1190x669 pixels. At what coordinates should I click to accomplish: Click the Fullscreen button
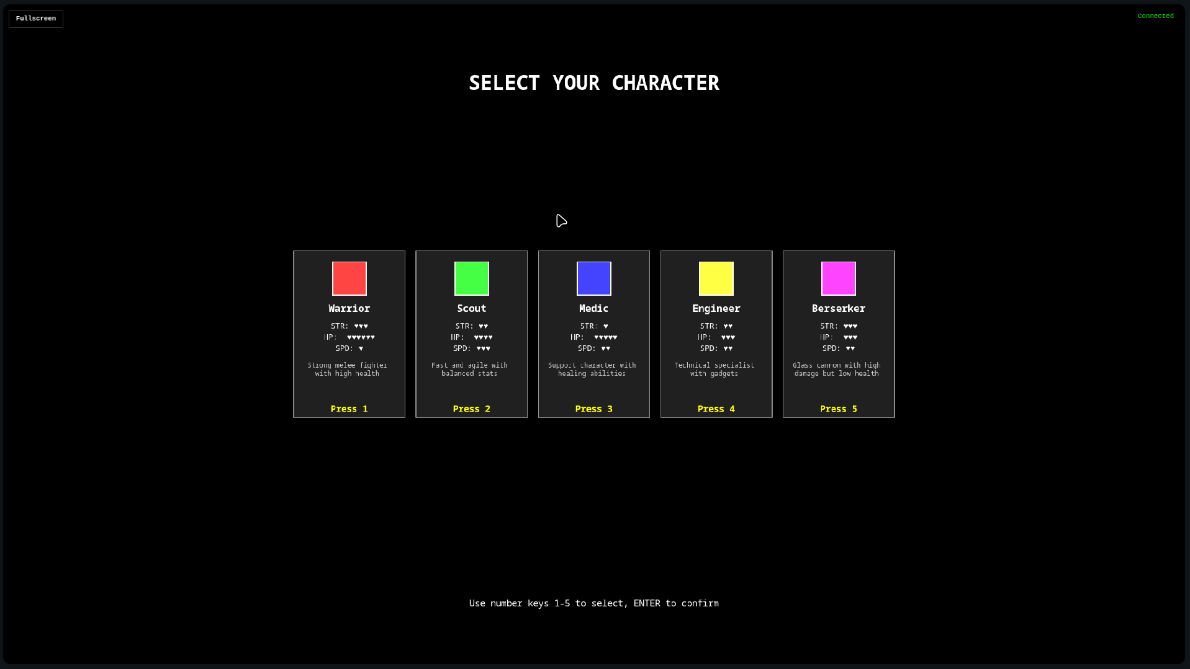click(x=36, y=19)
